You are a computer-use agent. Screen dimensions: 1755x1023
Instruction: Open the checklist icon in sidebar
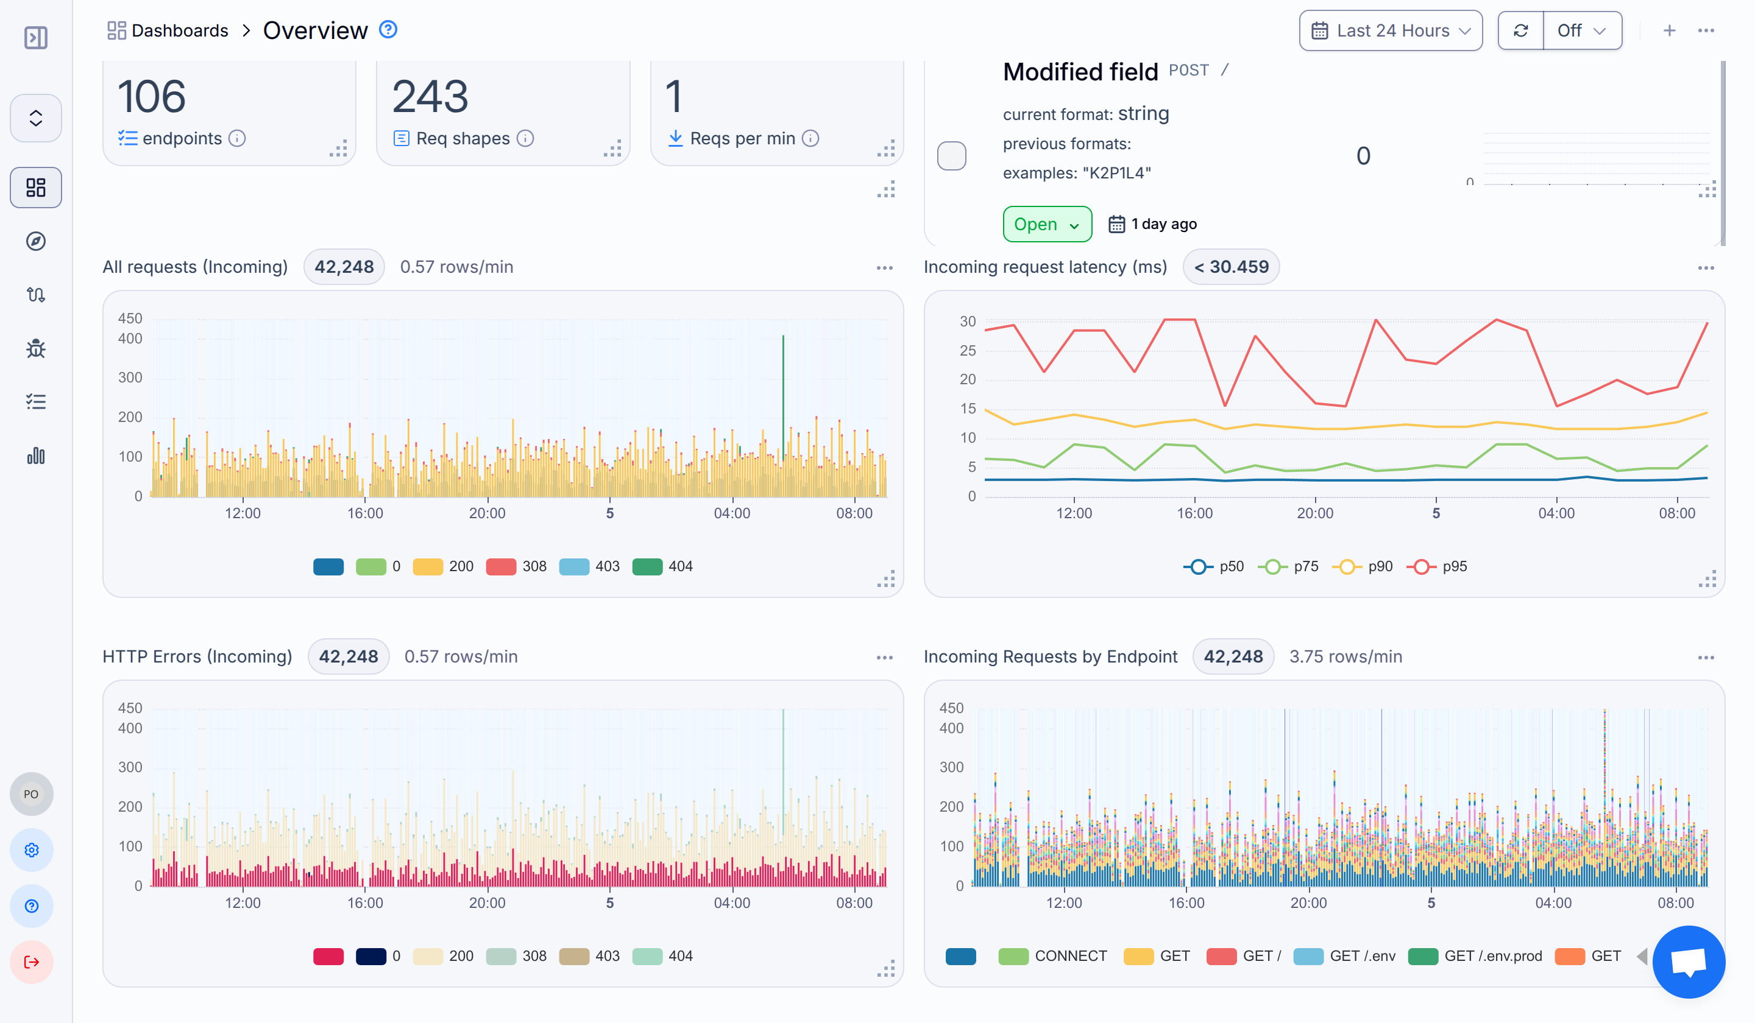[x=35, y=401]
